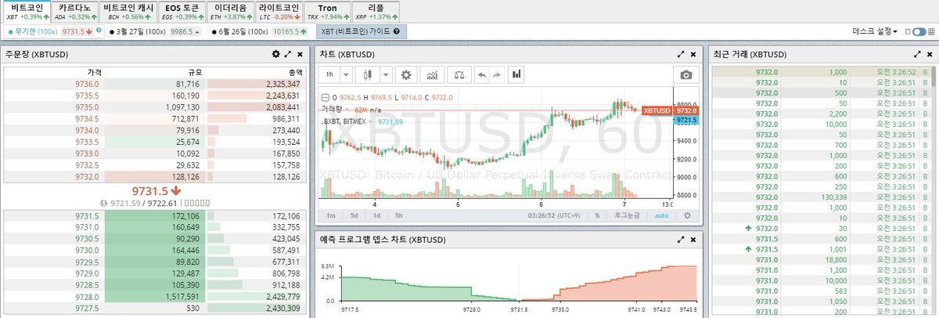This screenshot has height=318, width=939.
Task: Open the 거래량 volume legend dropdown
Action: tap(346, 110)
